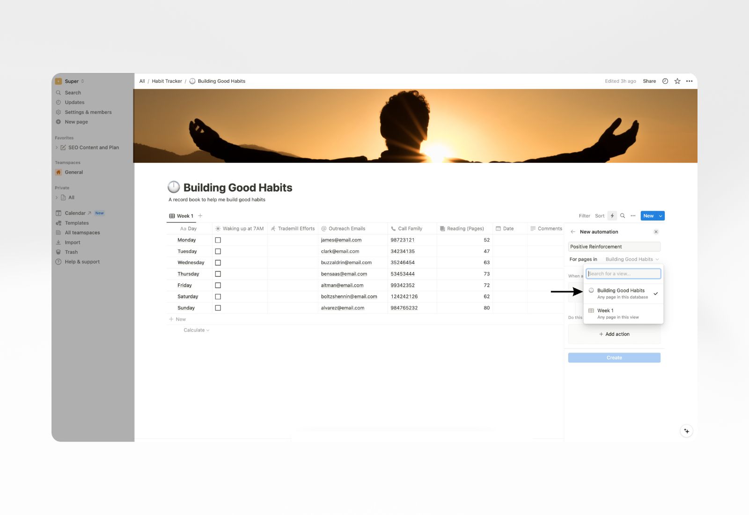This screenshot has width=749, height=515.
Task: Open Help & support
Action: [x=82, y=262]
